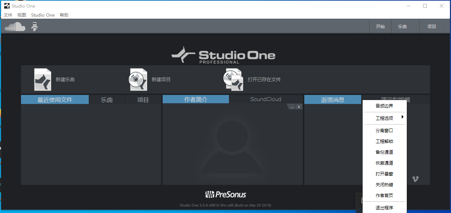The image size is (451, 213).
Task: Choose 打开悬窗 in the context menu
Action: pyautogui.click(x=384, y=174)
